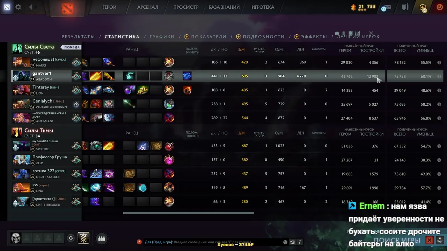Click the emoji icon in chat bar
Image resolution: width=447 pixels, height=251 pixels.
285,242
